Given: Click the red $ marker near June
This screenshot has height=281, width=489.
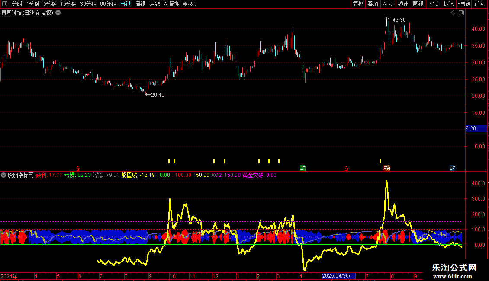Looking at the screenshot, I should pyautogui.click(x=77, y=169).
